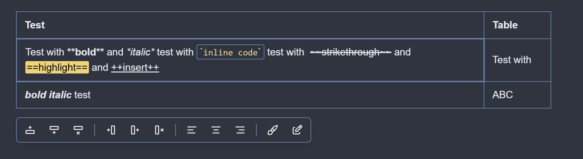583x159 pixels.
Task: Click the "Test" header cell
Action: pyautogui.click(x=35, y=25)
